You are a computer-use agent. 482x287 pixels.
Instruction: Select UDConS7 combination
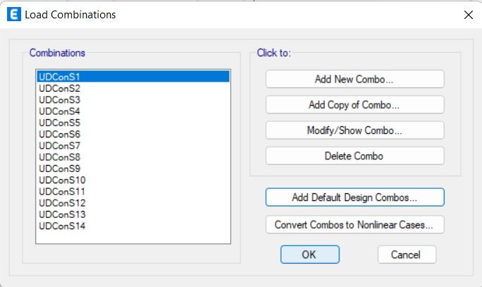133,145
